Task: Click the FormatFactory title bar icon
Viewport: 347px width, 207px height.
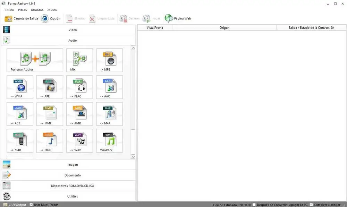Action: [x=3, y=3]
